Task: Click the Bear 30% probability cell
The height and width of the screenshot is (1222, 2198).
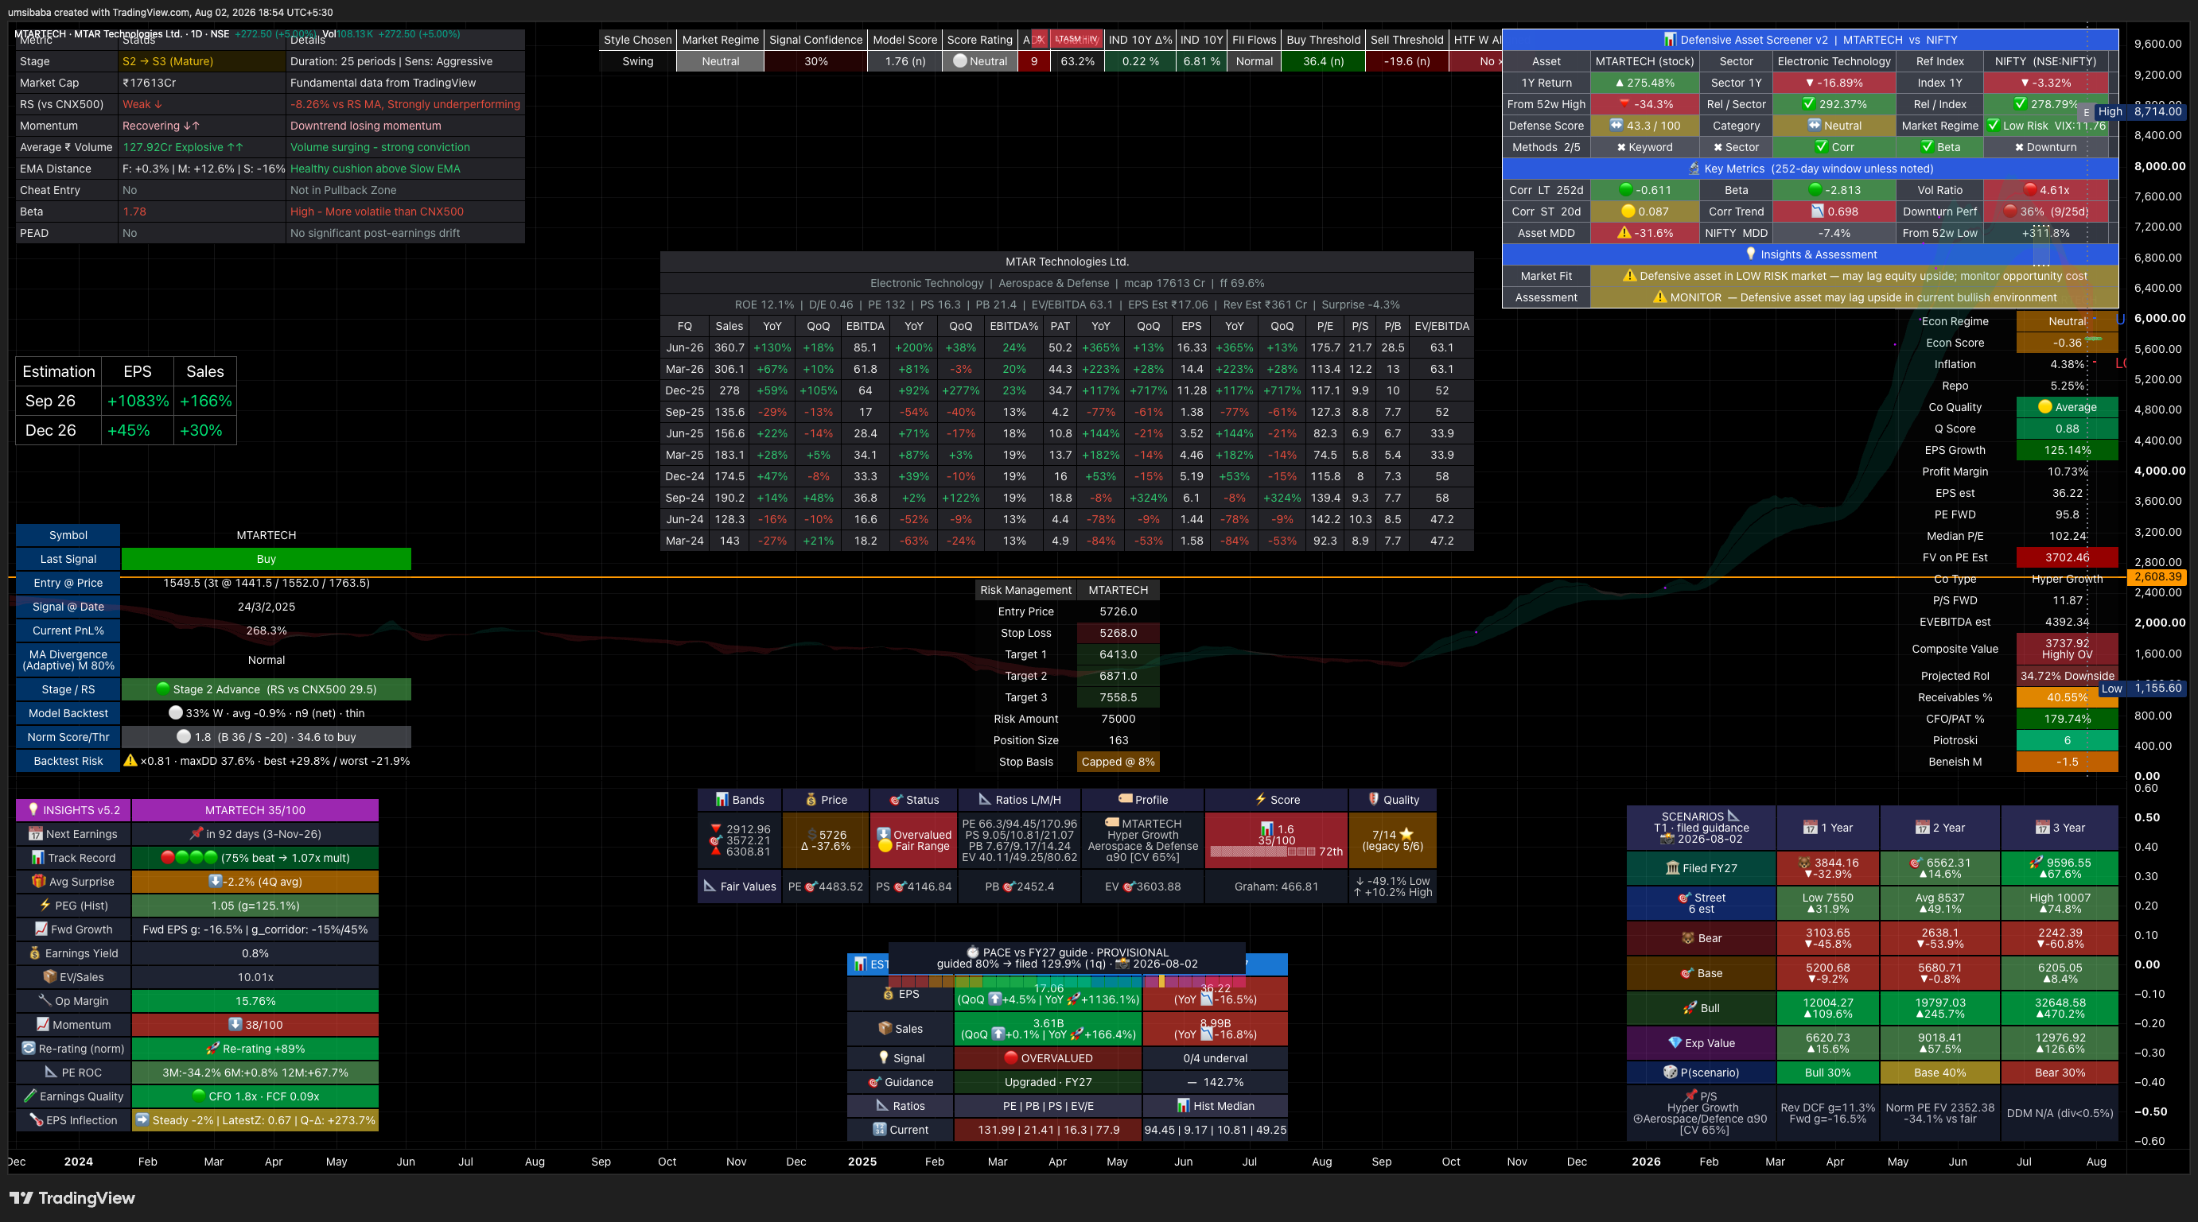Action: tap(2060, 1073)
